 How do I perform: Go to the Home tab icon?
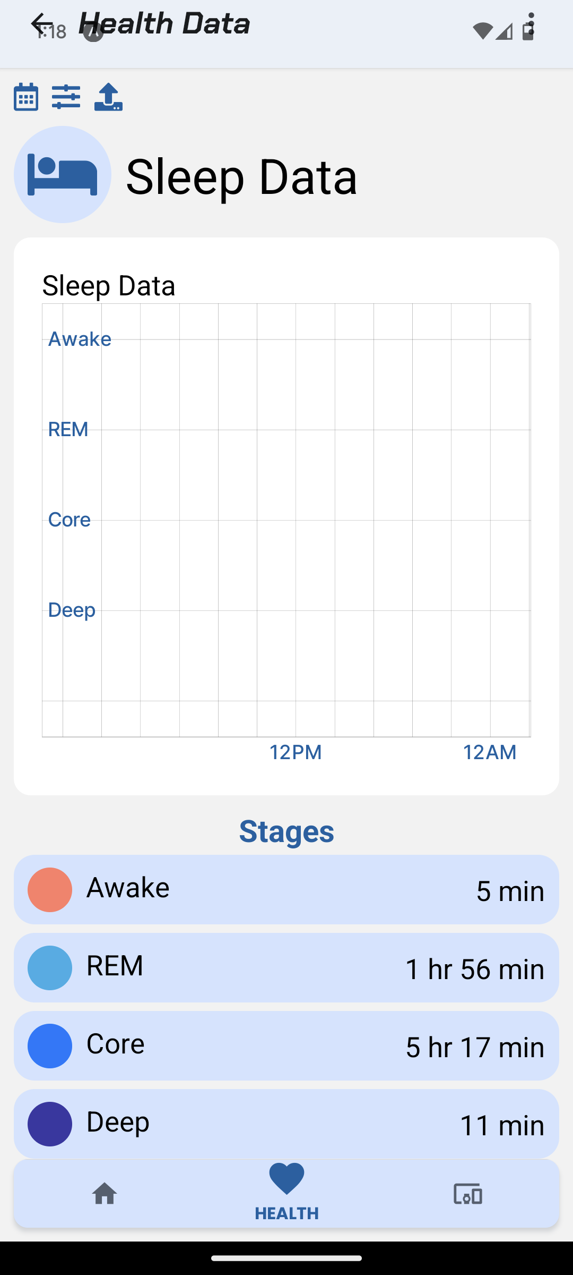point(105,1194)
